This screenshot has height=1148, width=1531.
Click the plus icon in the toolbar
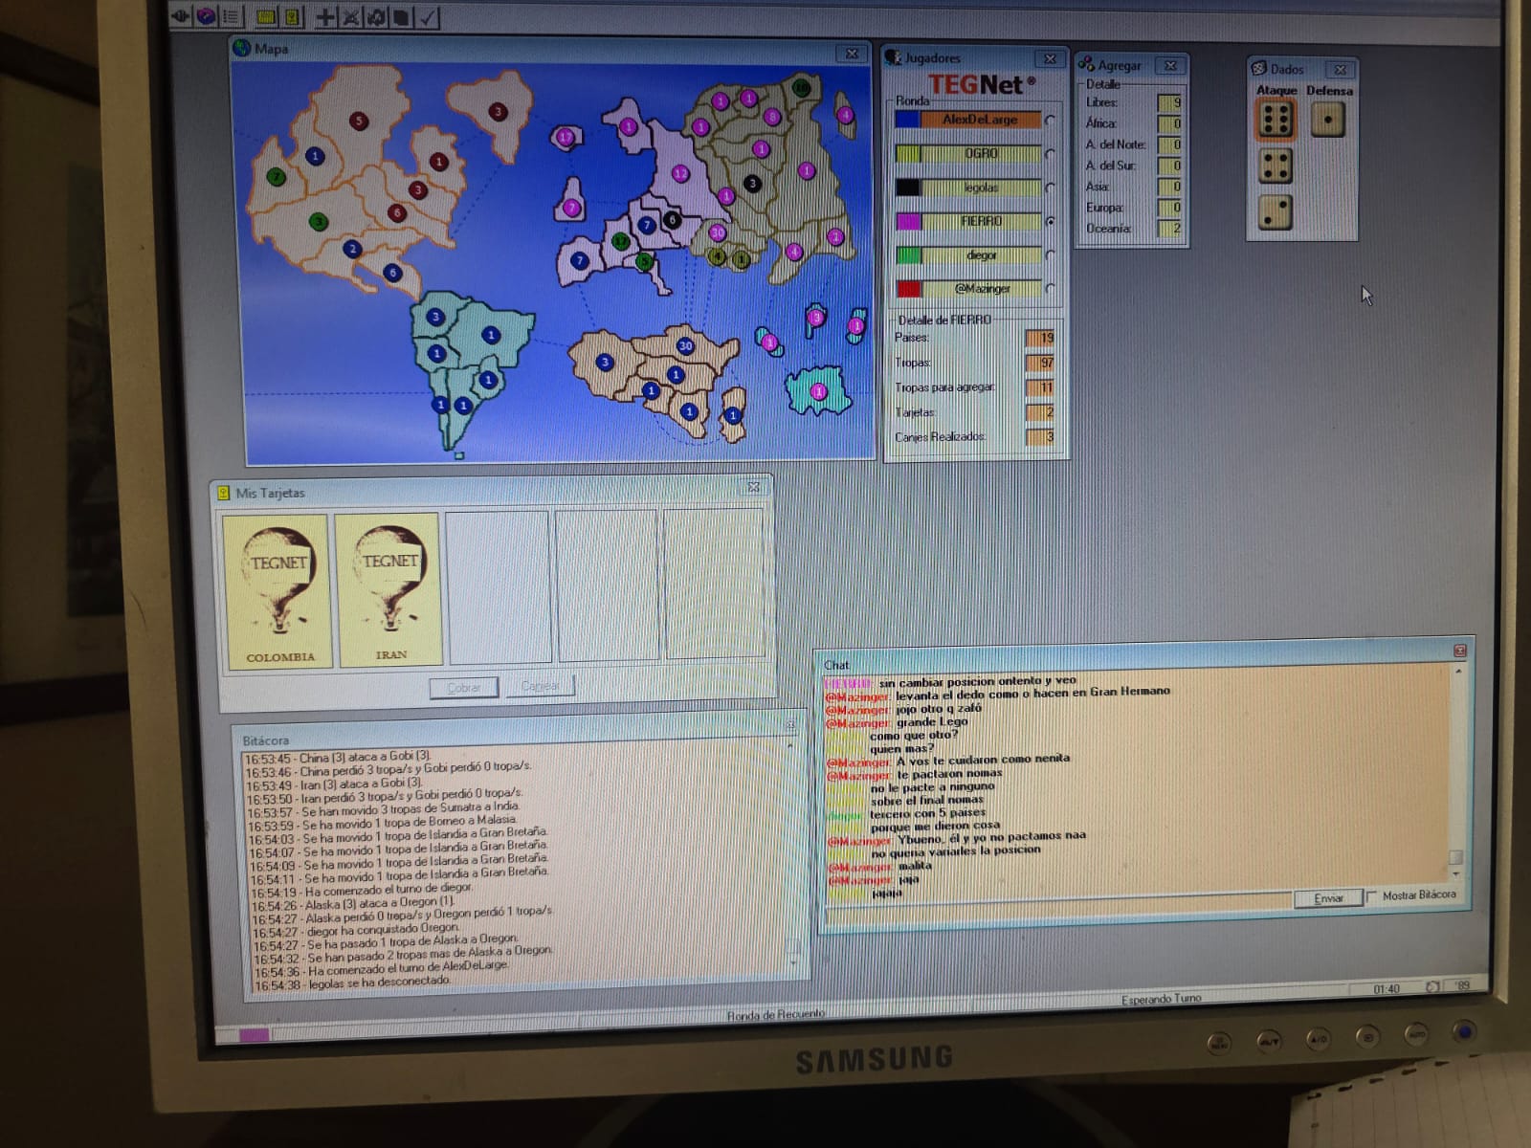[x=325, y=16]
